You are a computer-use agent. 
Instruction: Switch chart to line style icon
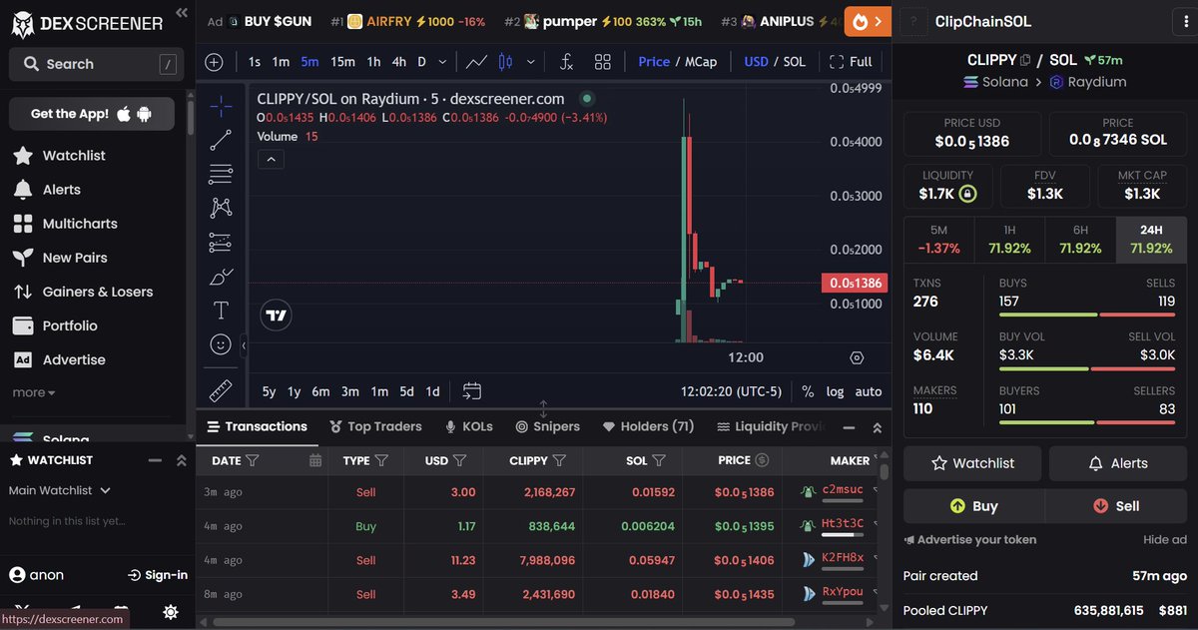[x=477, y=62]
